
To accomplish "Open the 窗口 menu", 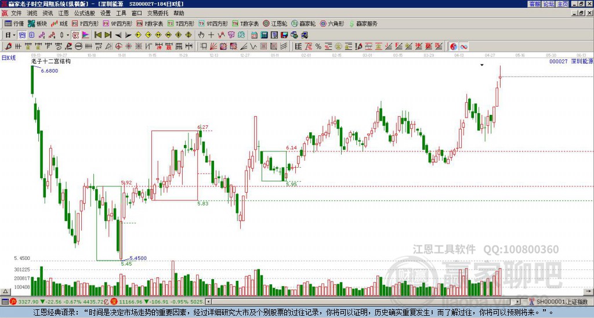I will (x=137, y=13).
